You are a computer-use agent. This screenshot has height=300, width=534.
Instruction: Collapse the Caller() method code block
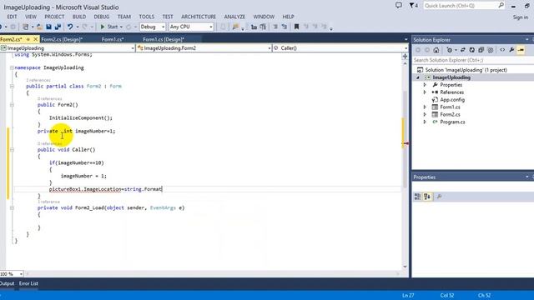pos(12,150)
